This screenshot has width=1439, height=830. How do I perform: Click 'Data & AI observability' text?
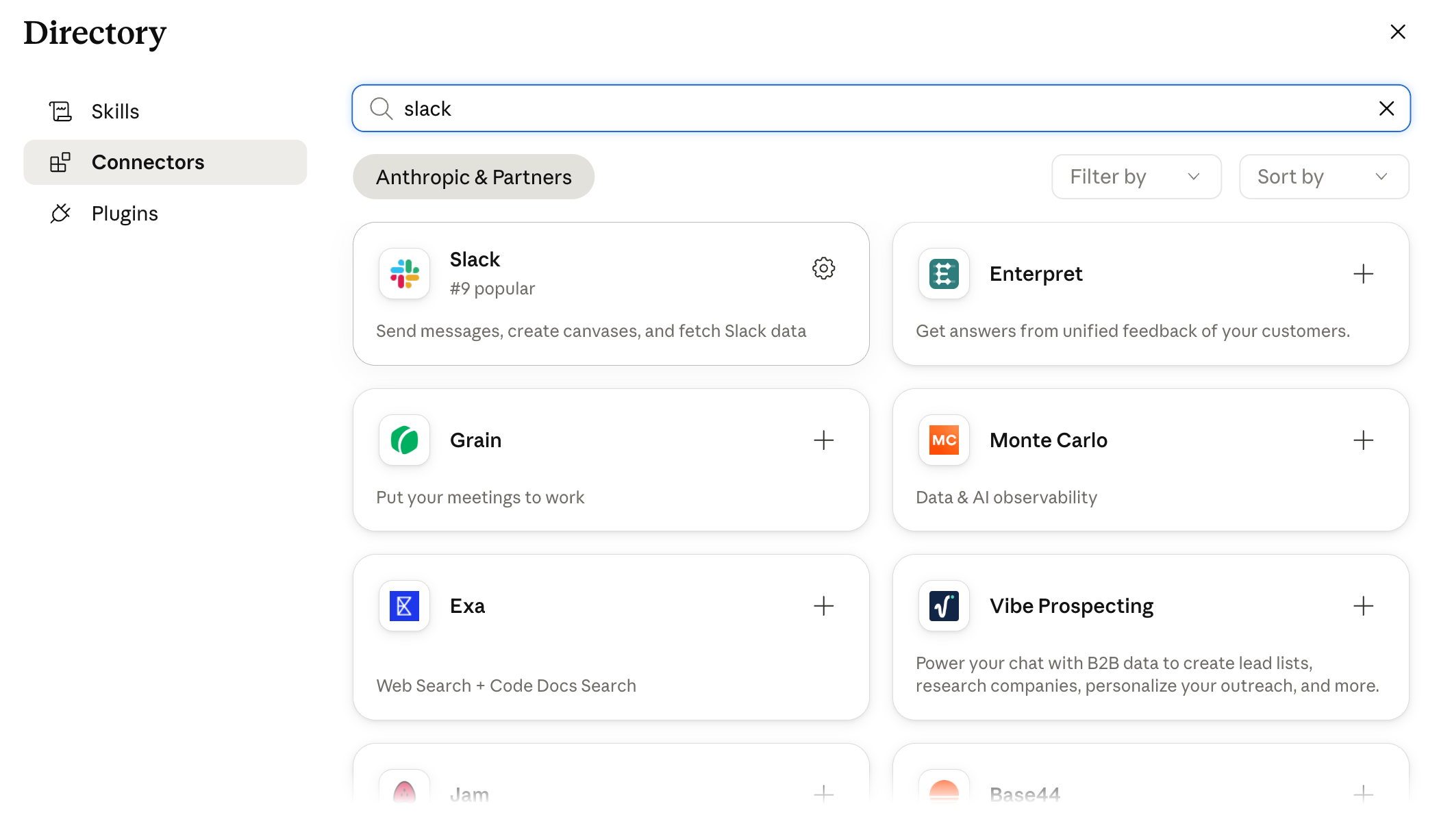click(x=1006, y=497)
